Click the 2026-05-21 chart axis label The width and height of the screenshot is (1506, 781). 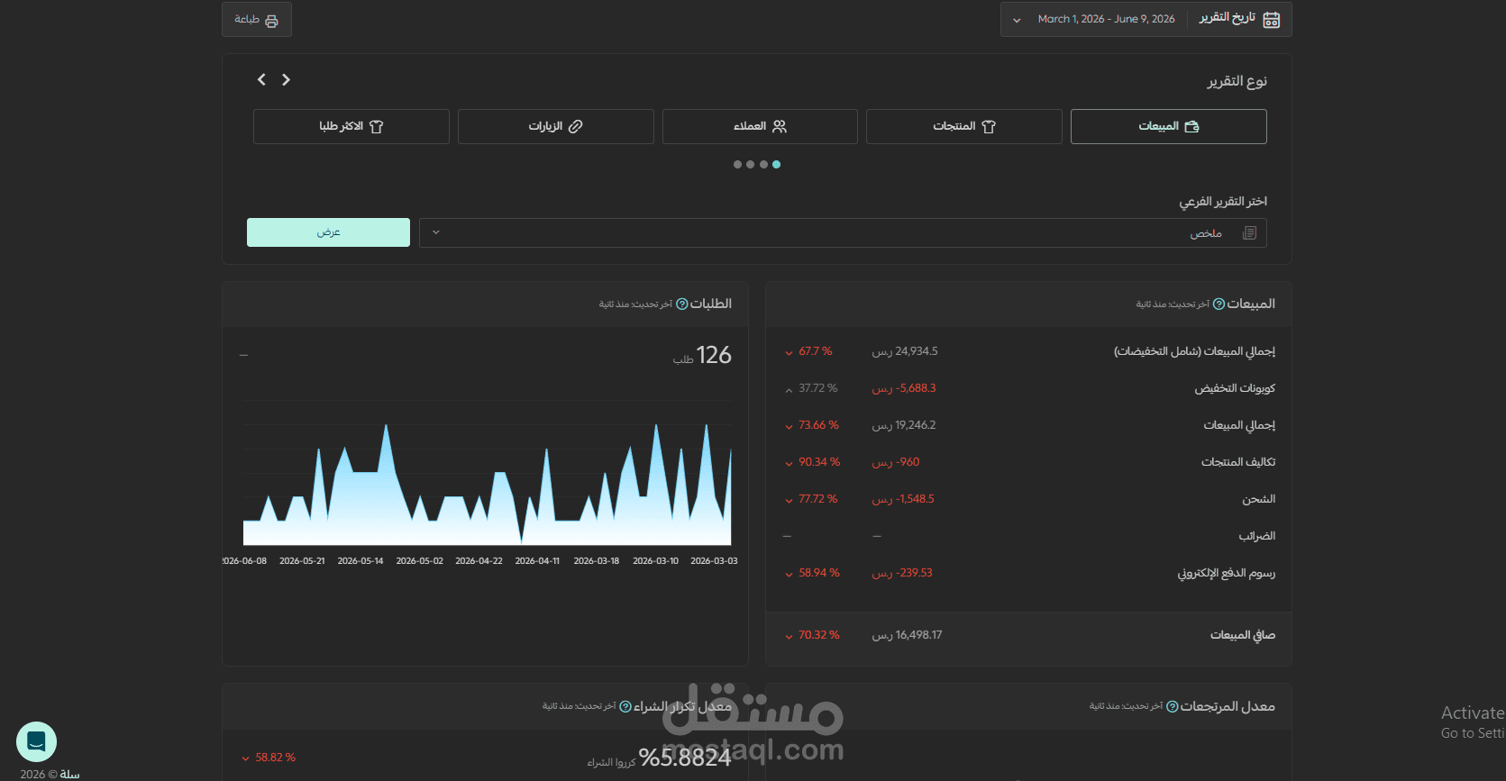302,561
